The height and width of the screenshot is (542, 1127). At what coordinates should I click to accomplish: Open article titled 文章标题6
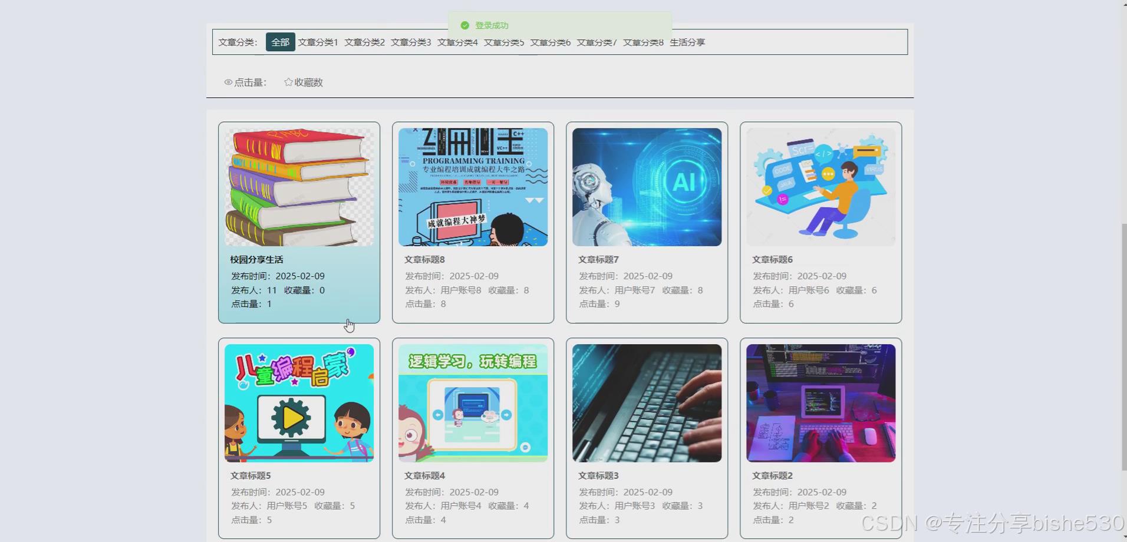pyautogui.click(x=772, y=259)
